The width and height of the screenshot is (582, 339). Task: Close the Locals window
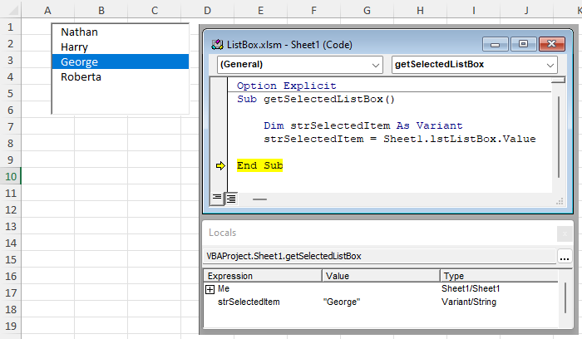coord(565,233)
